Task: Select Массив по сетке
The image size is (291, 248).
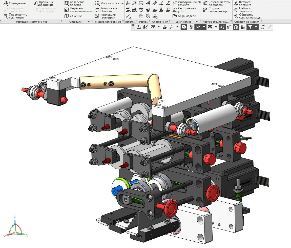Action: (109, 3)
